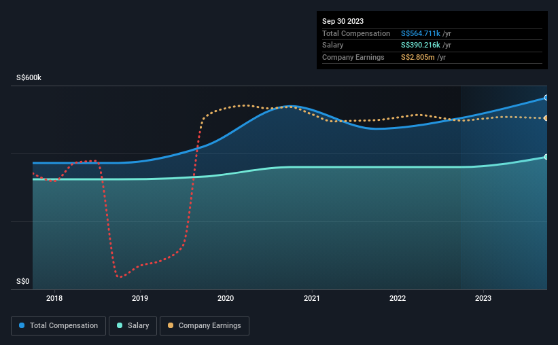Click the 2020 x-axis label
Viewport: 558px width, 345px height.
click(226, 298)
